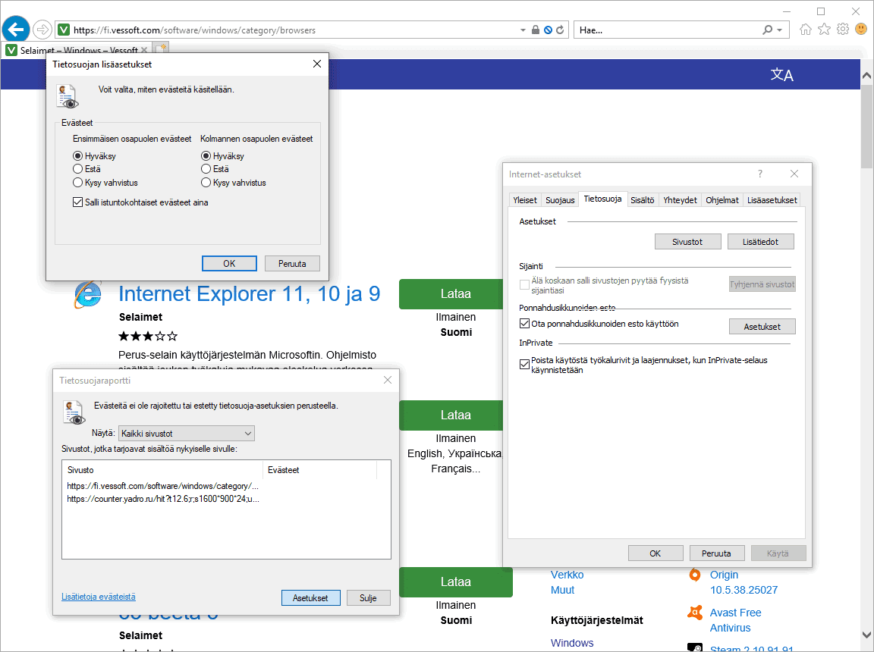Close the Selaimet – Windows – Vessoft tab
Viewport: 874px width, 652px height.
144,50
